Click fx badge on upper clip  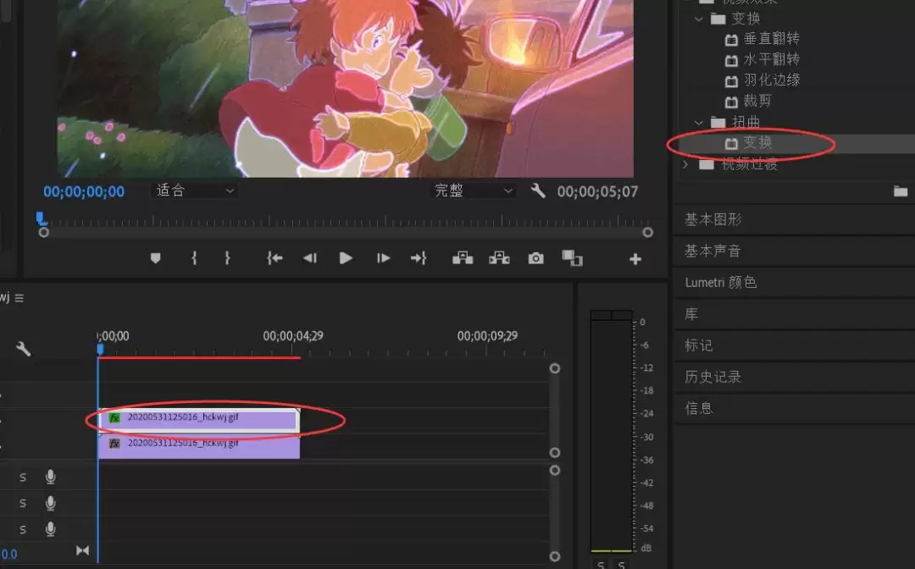[114, 417]
